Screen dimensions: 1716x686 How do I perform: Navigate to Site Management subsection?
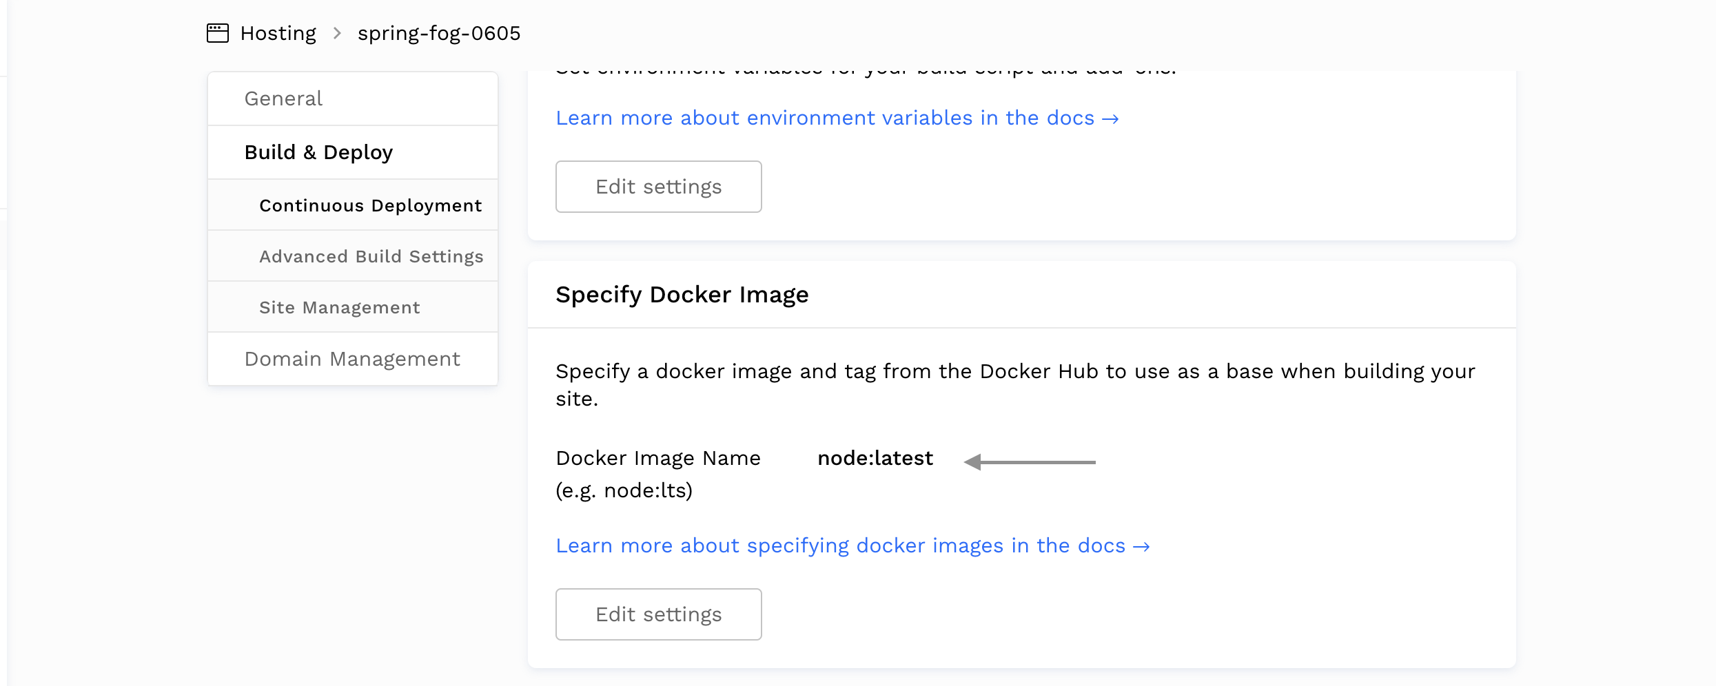pos(339,307)
